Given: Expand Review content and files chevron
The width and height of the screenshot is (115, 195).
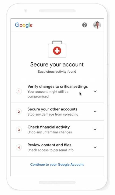Looking at the screenshot, I should (95, 147).
